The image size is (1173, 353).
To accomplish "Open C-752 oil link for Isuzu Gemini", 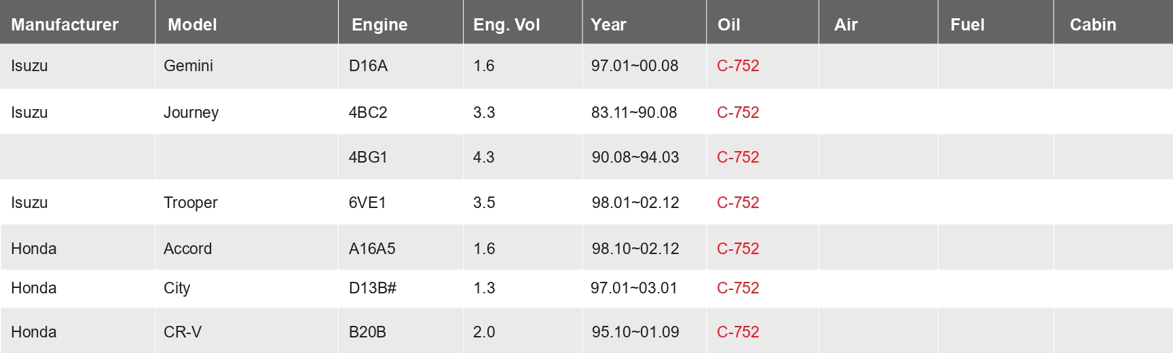I will point(738,66).
